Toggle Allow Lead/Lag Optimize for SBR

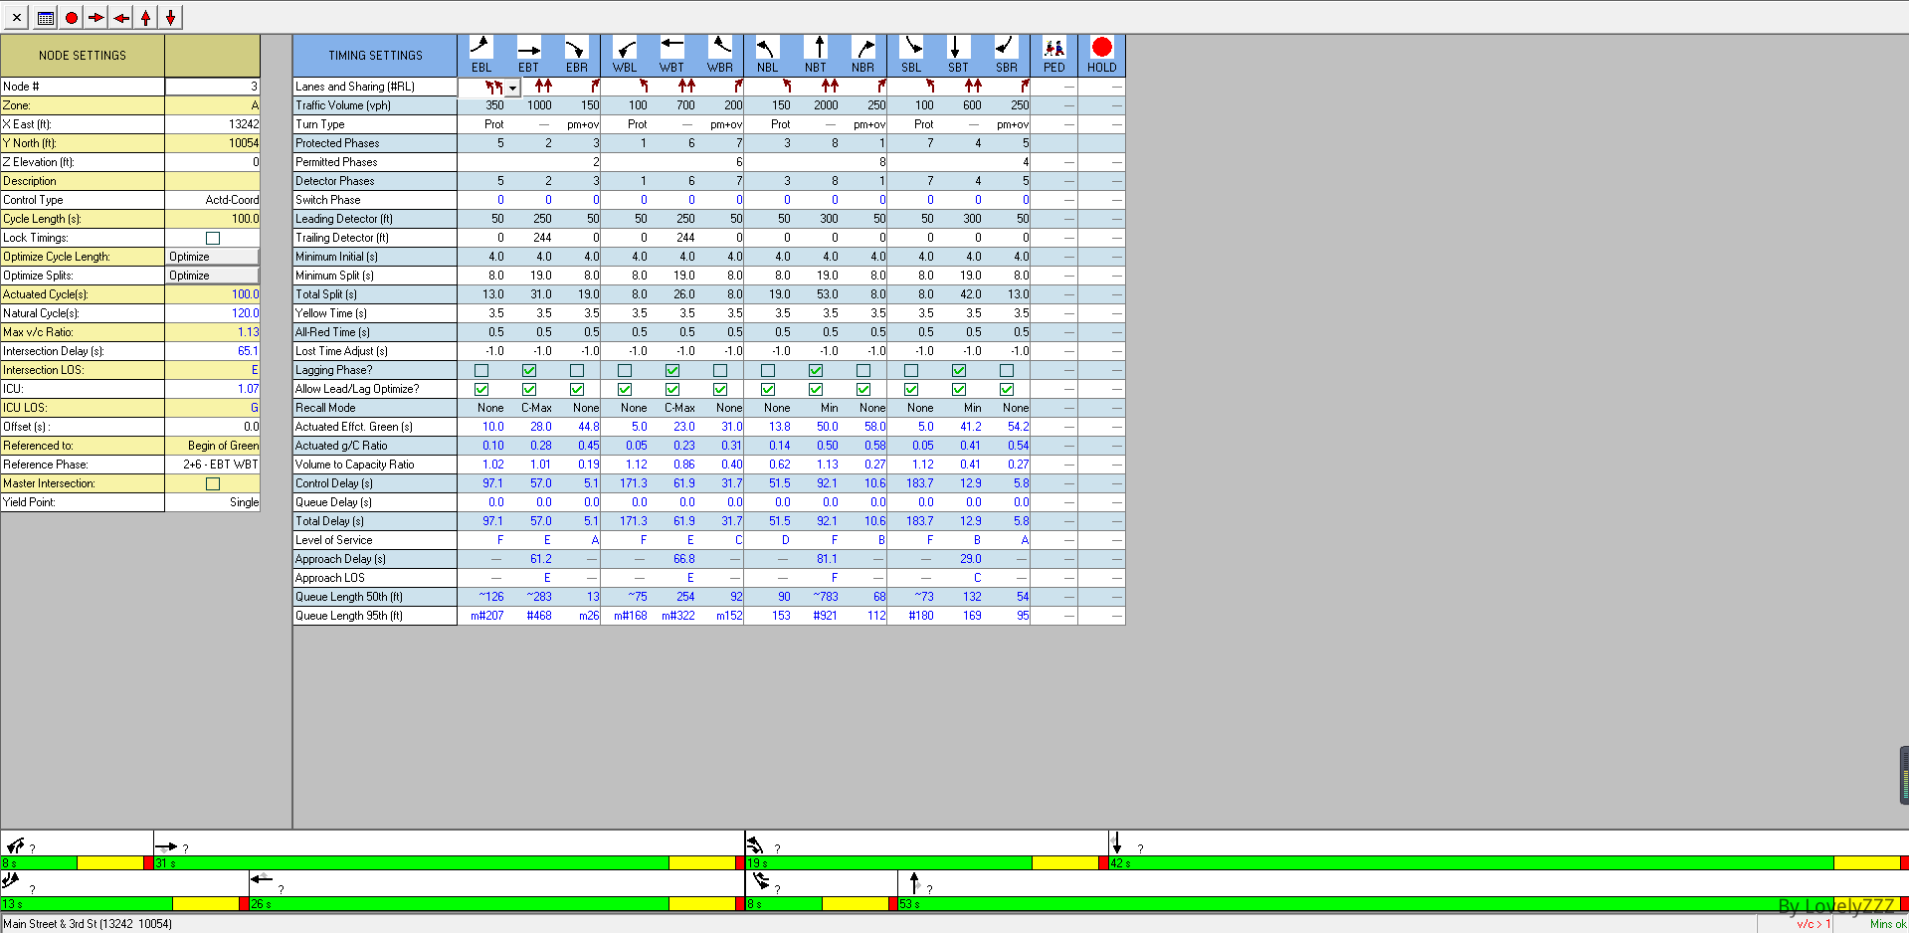(x=1007, y=389)
